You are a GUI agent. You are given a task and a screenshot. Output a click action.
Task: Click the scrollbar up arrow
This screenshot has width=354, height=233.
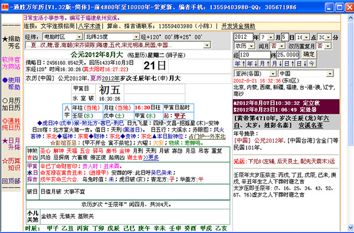click(x=350, y=18)
